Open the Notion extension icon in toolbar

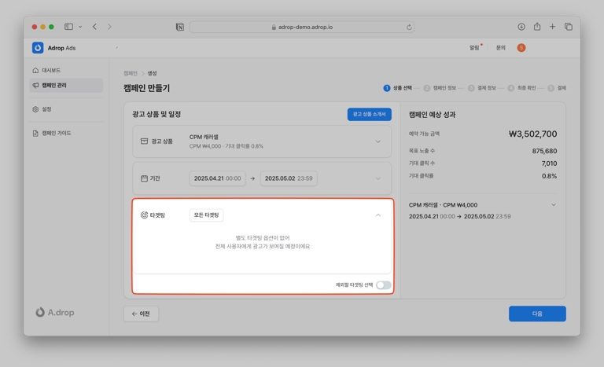click(180, 27)
